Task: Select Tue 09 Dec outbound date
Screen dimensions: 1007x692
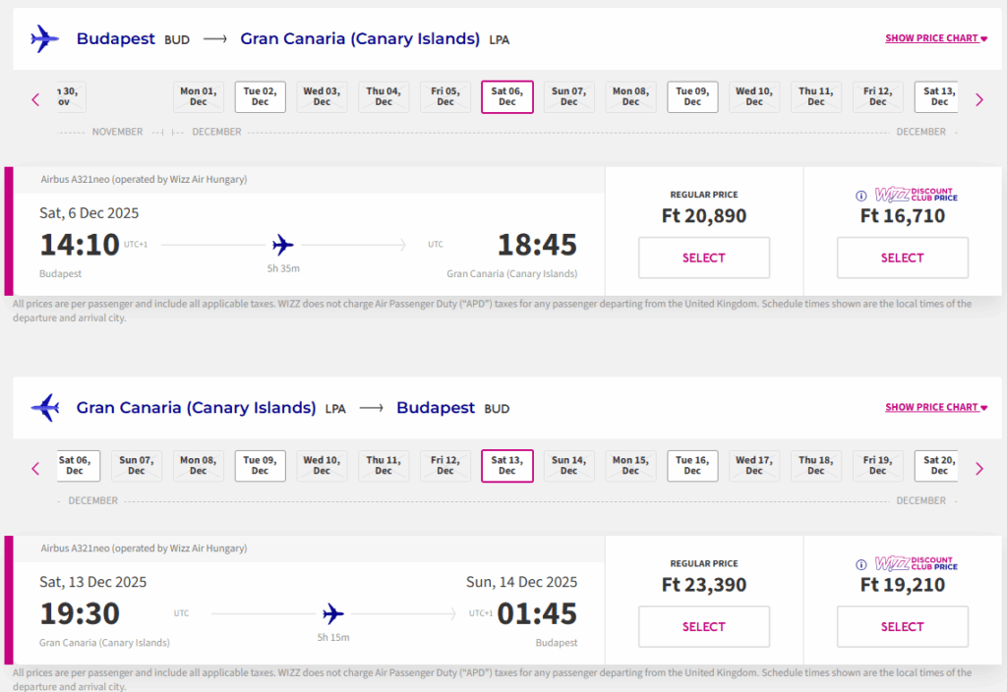Action: (x=692, y=96)
